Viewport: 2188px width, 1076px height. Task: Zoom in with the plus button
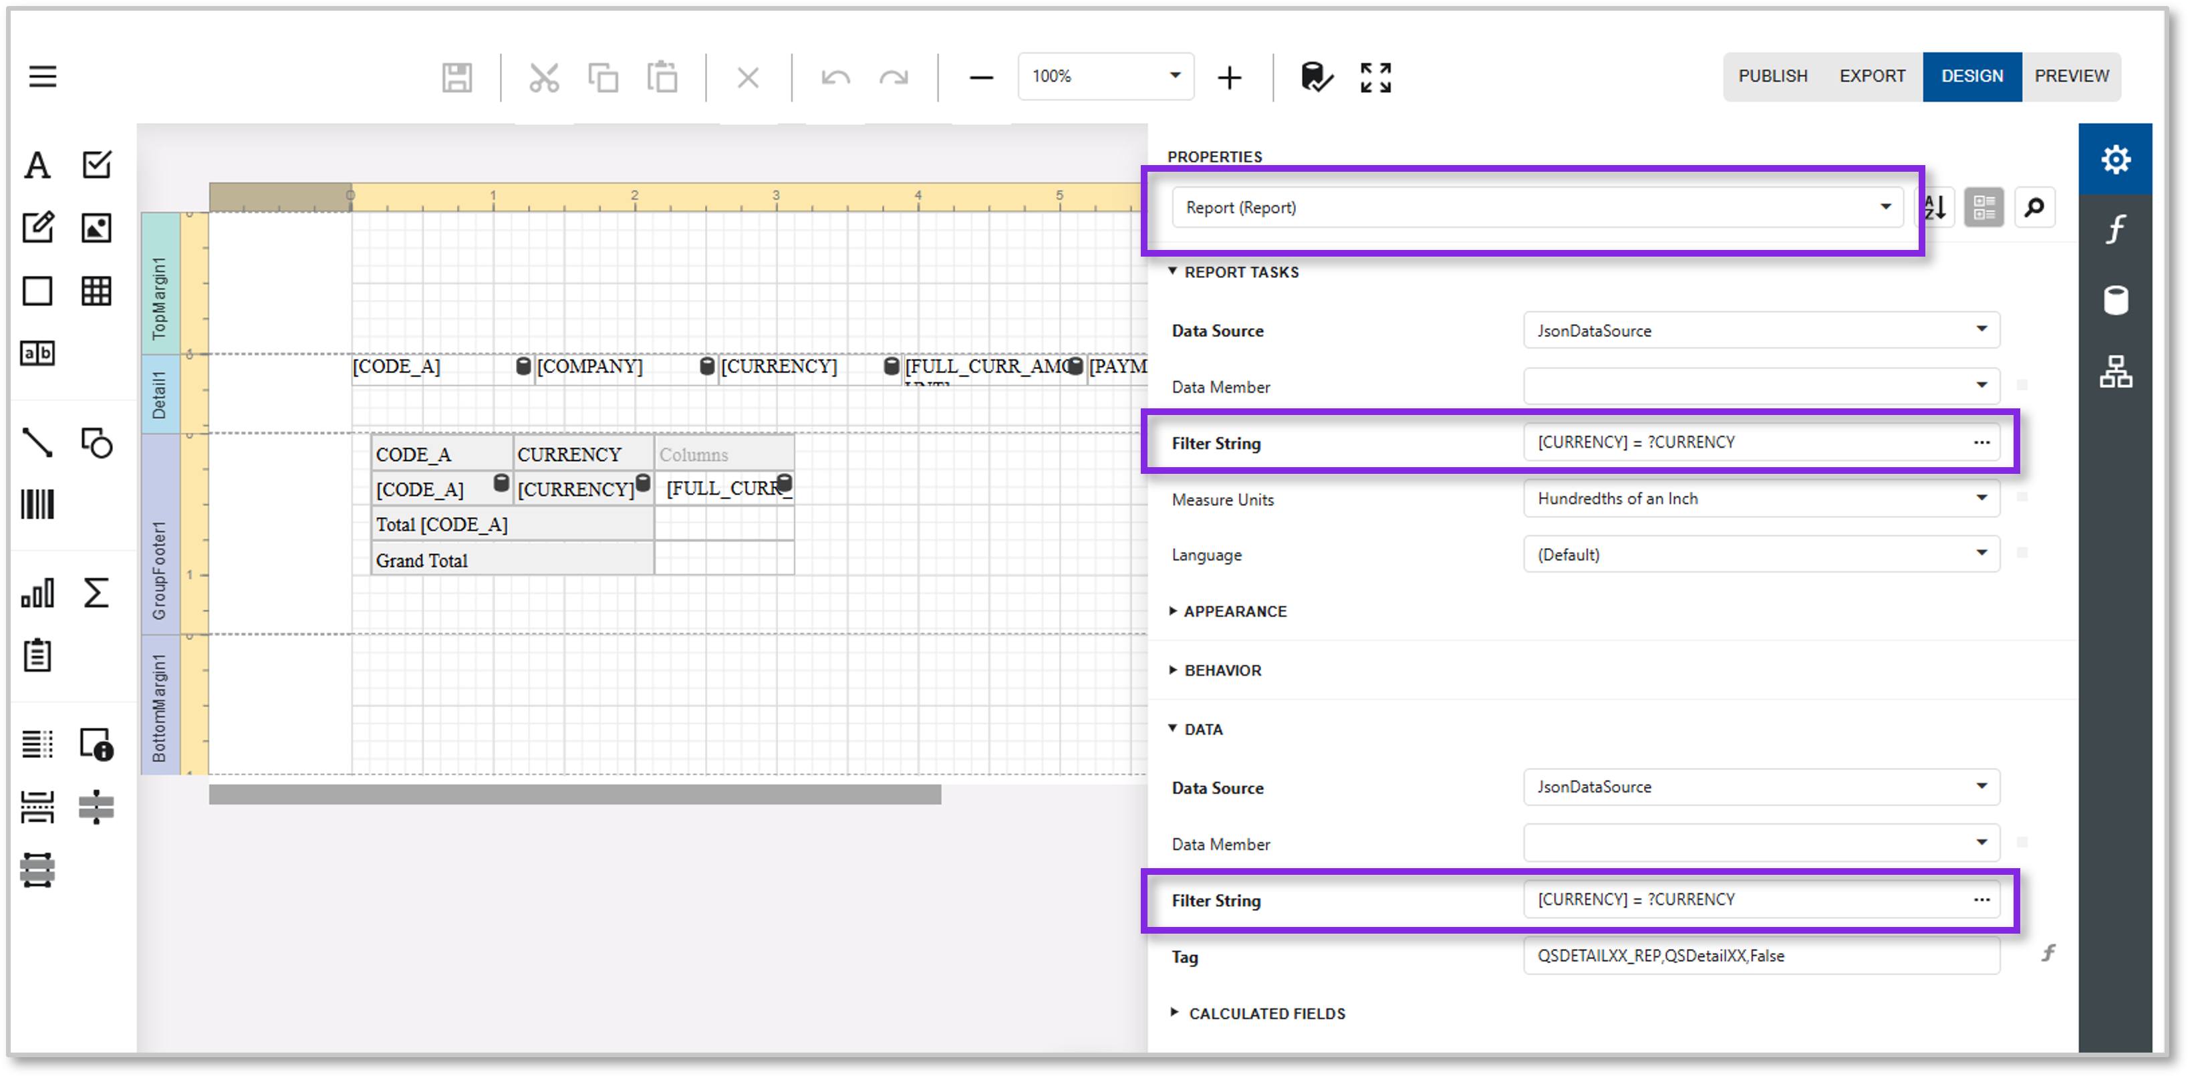pos(1229,78)
